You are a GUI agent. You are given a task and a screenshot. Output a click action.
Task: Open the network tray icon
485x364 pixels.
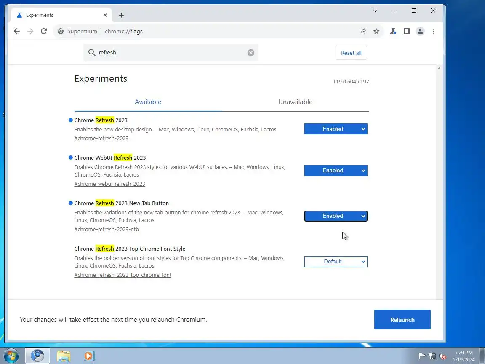432,356
